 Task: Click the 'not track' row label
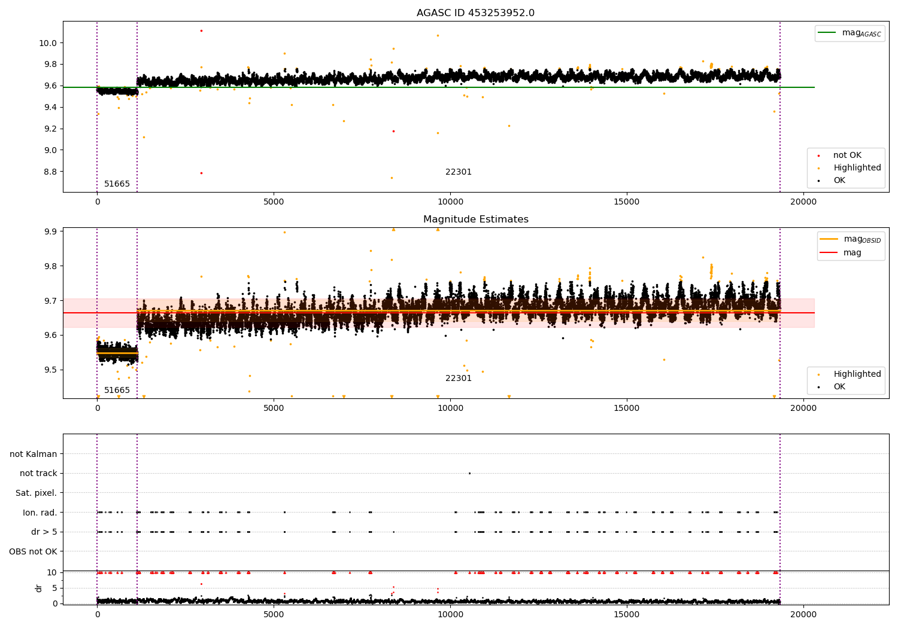click(x=38, y=474)
